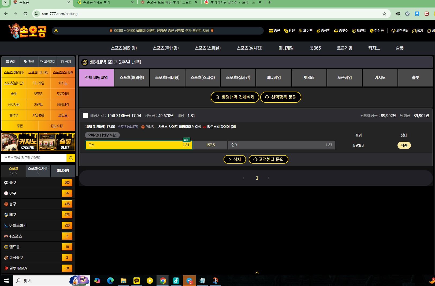Check the bet record selection checkbox

point(85,115)
